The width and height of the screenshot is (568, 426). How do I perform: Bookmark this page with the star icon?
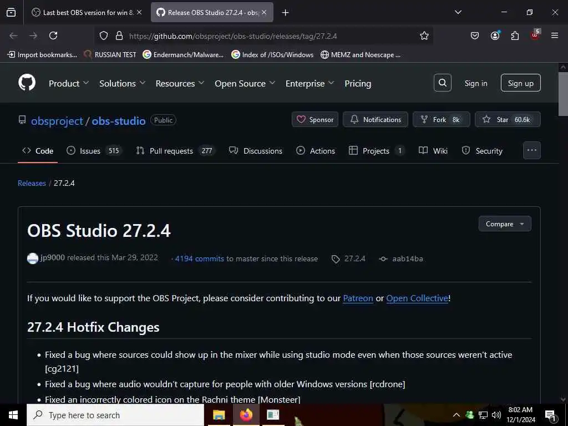(x=424, y=35)
